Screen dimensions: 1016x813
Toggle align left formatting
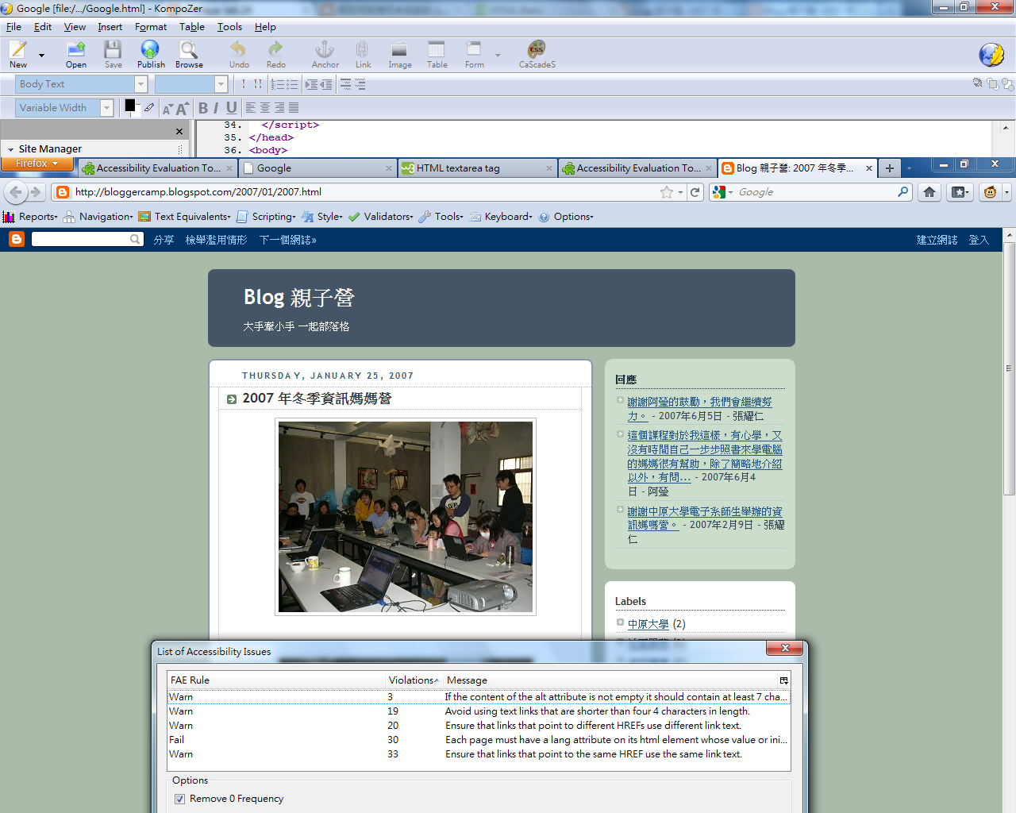tap(251, 108)
